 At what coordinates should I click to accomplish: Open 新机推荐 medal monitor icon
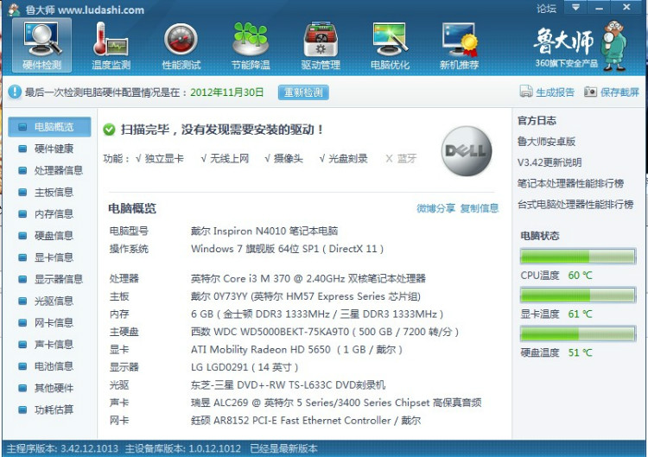point(460,40)
